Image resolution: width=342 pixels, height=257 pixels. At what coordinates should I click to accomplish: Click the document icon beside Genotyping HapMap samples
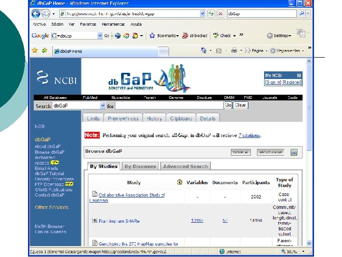pyautogui.click(x=95, y=243)
